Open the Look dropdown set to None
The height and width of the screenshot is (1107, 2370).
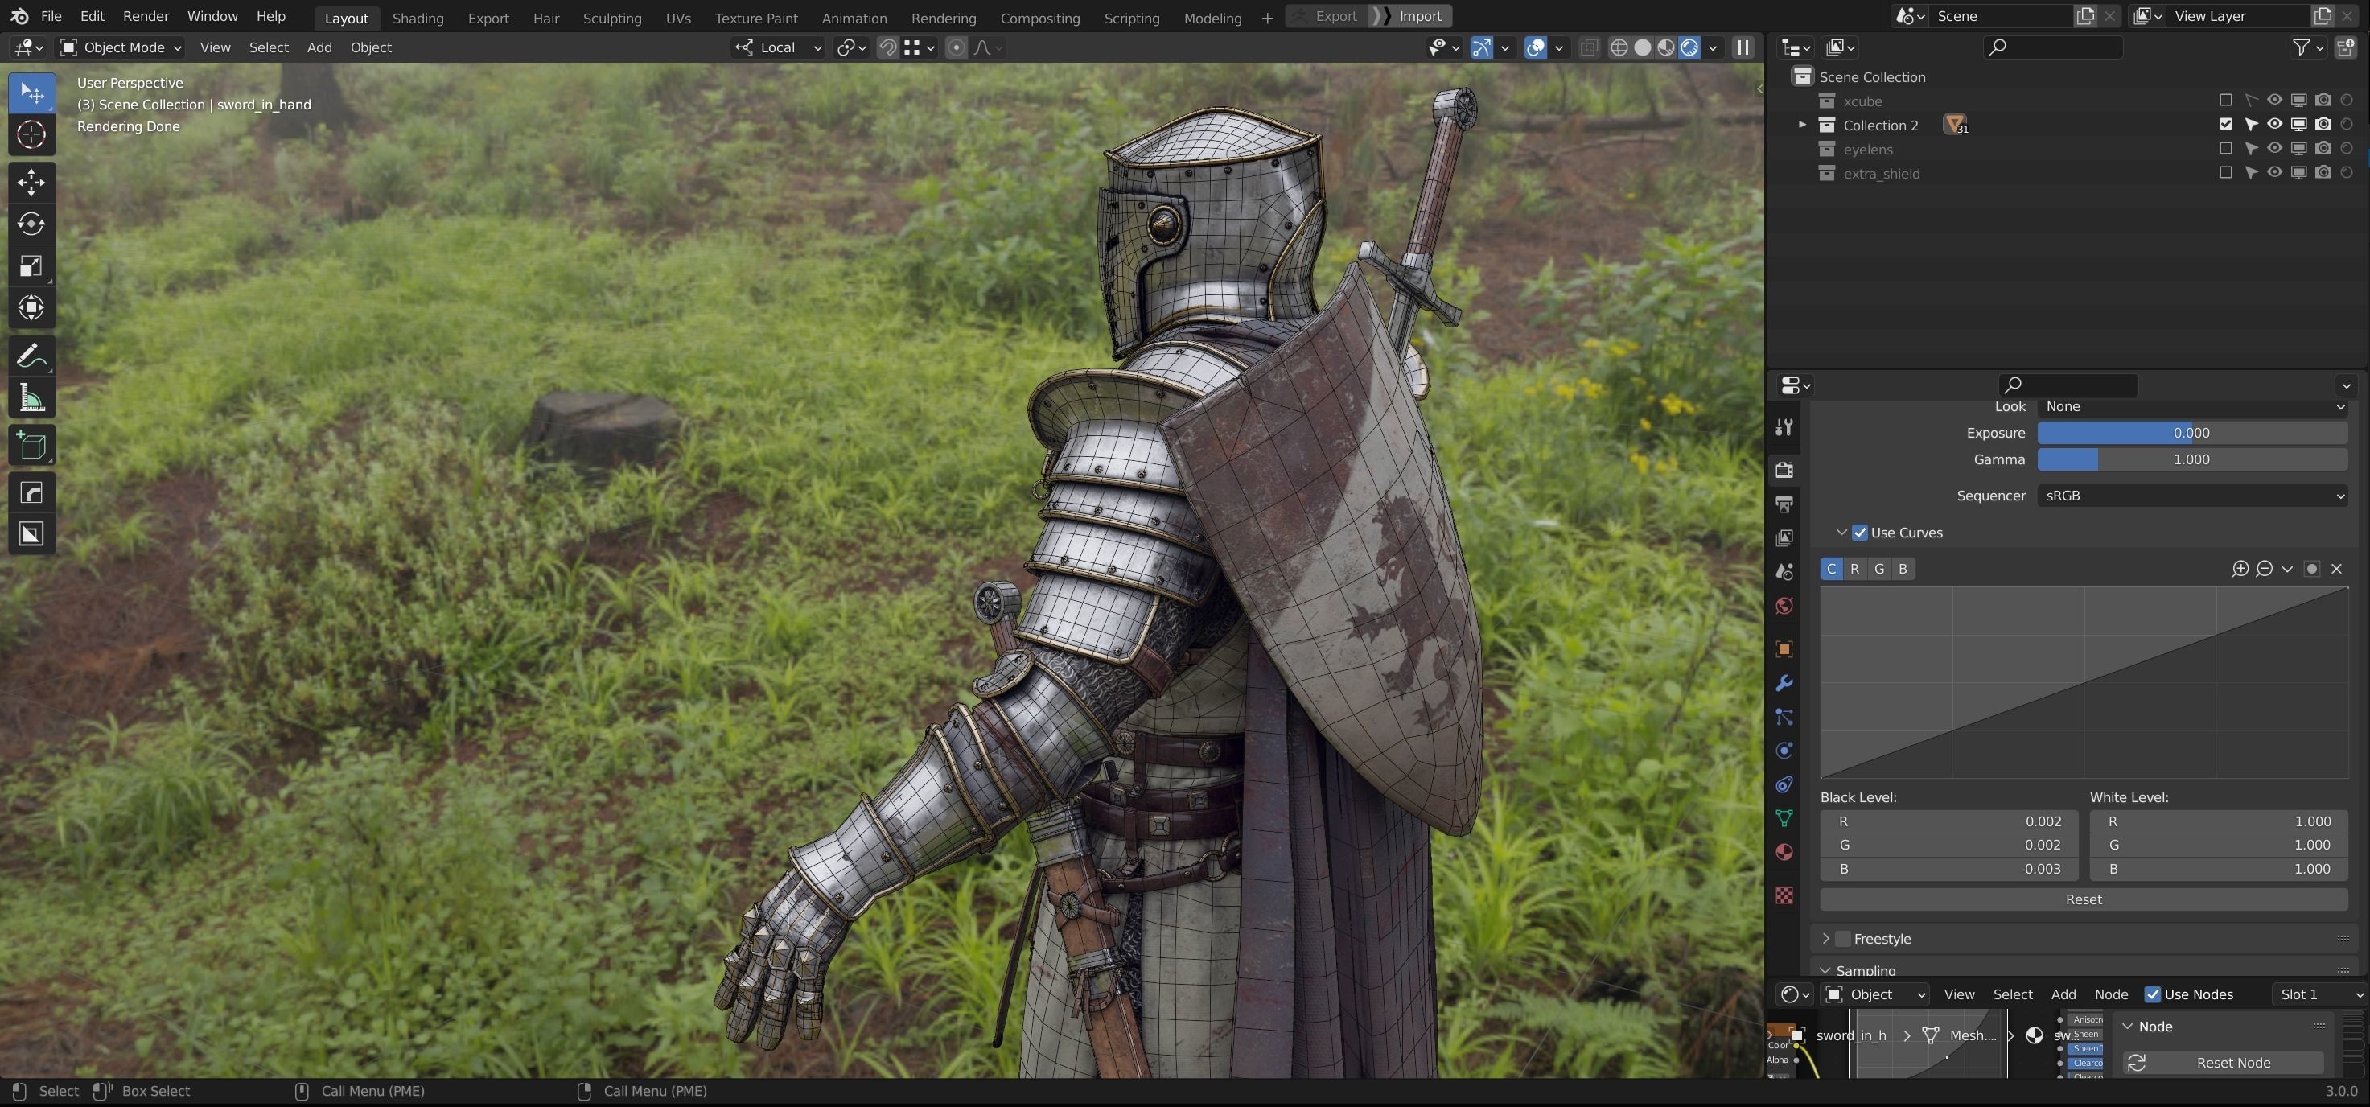pyautogui.click(x=2192, y=407)
